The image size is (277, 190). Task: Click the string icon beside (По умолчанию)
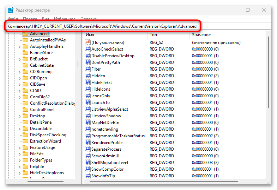(x=88, y=42)
